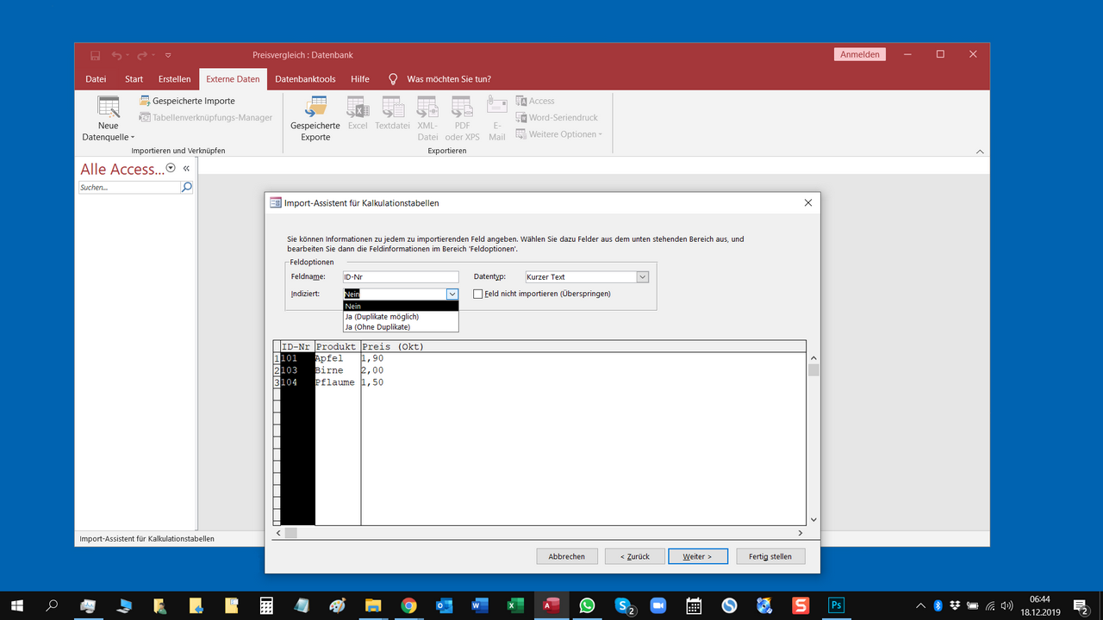Open the quick access toolbar customize arrow
The width and height of the screenshot is (1103, 620).
(168, 55)
